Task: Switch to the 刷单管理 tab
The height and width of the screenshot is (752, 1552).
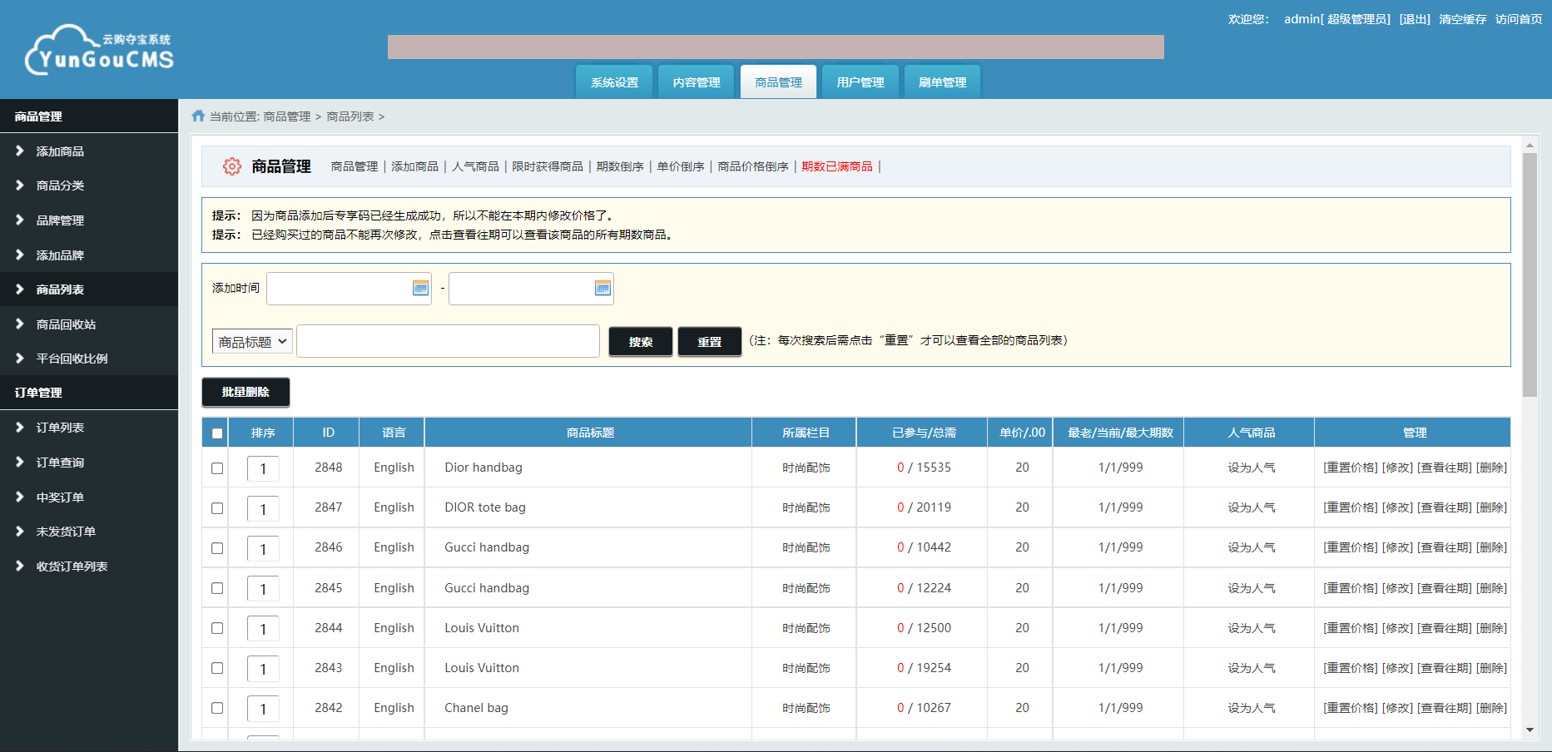Action: click(942, 82)
